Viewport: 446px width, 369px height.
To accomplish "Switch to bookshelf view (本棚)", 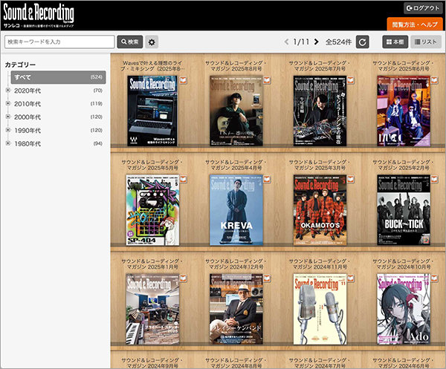I will (395, 42).
